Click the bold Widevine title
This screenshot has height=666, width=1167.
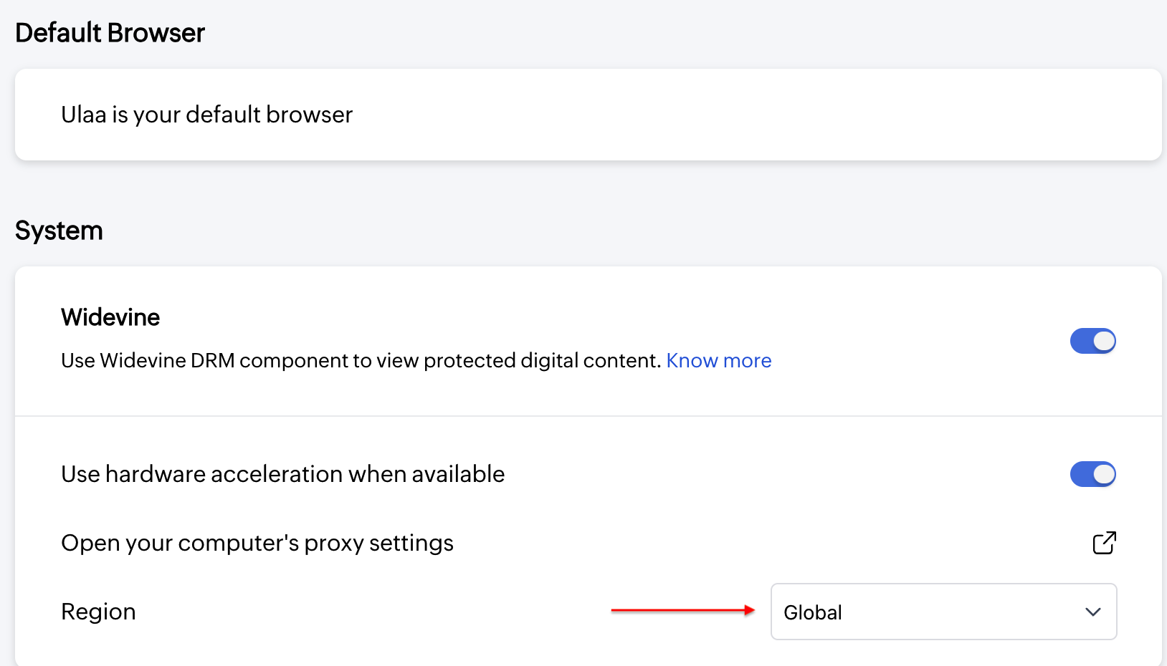(110, 317)
